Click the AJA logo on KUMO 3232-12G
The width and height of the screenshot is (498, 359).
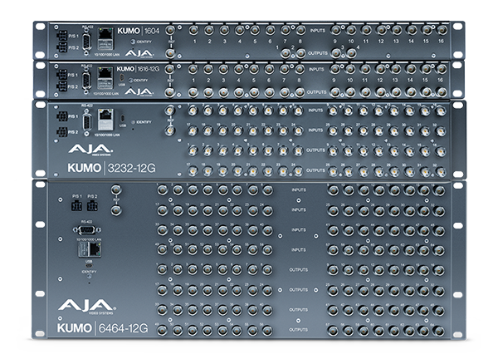point(90,150)
